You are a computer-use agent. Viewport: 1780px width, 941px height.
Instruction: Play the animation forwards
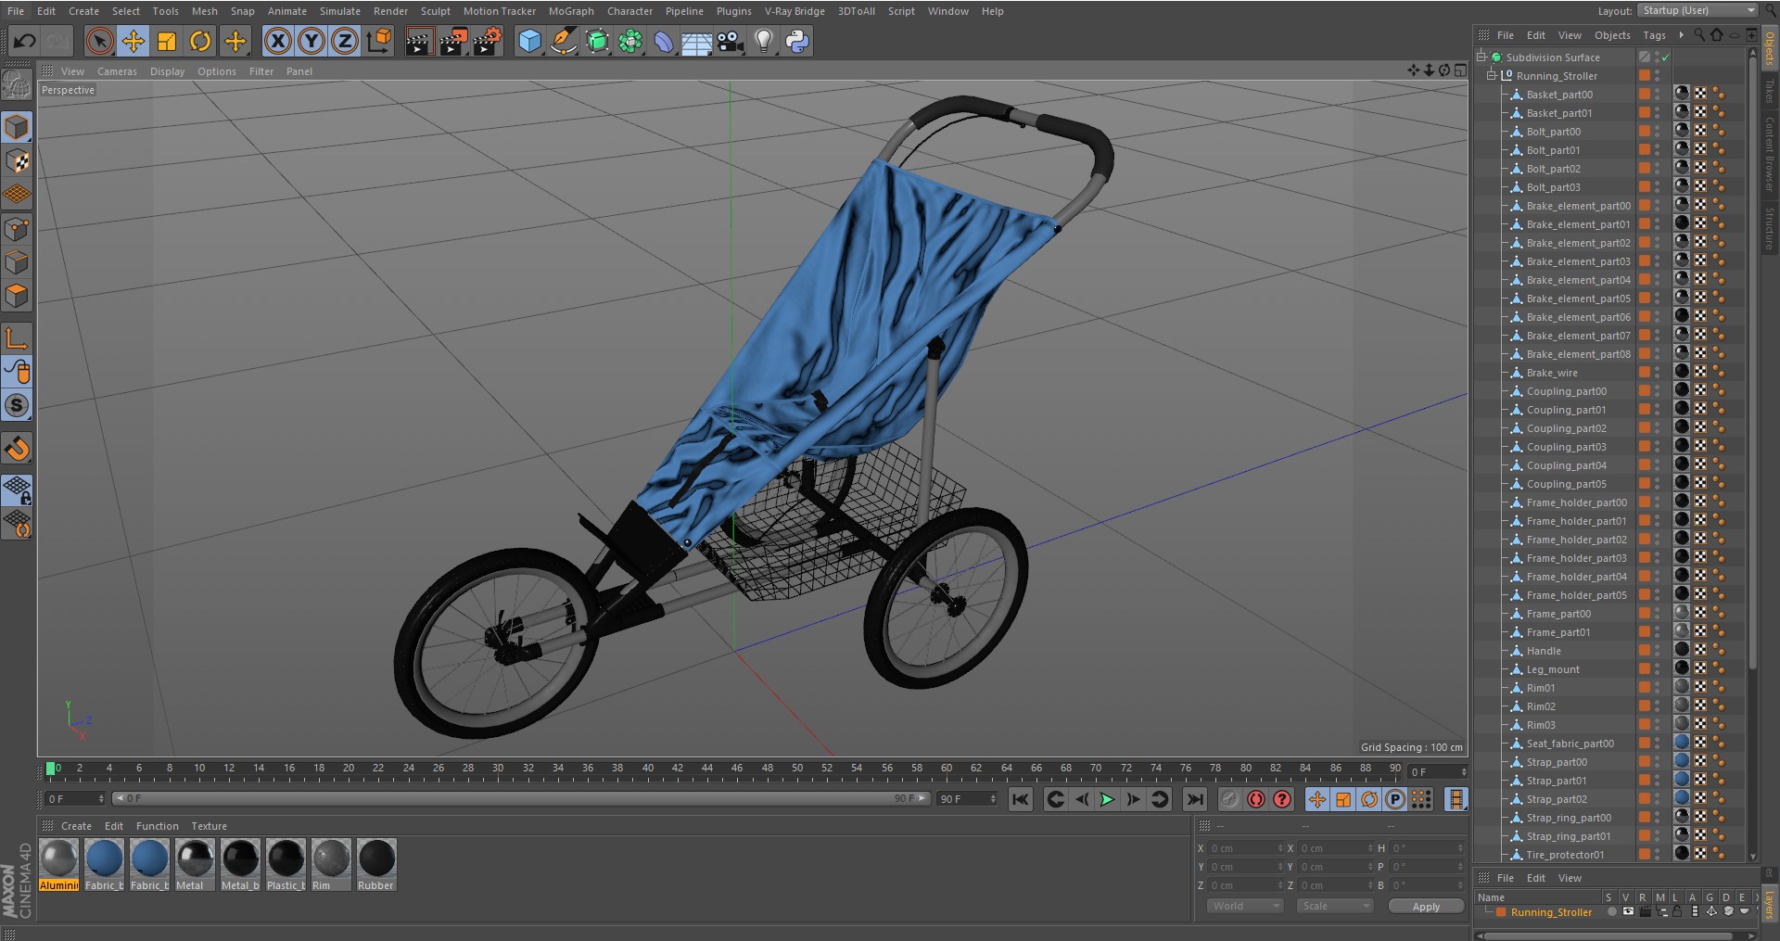[x=1107, y=799]
